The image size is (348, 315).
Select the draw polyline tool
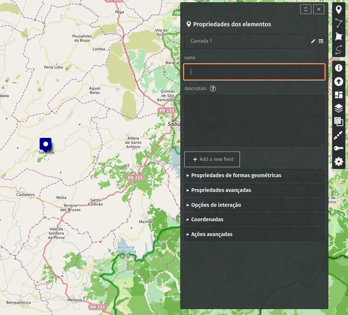[x=338, y=23]
